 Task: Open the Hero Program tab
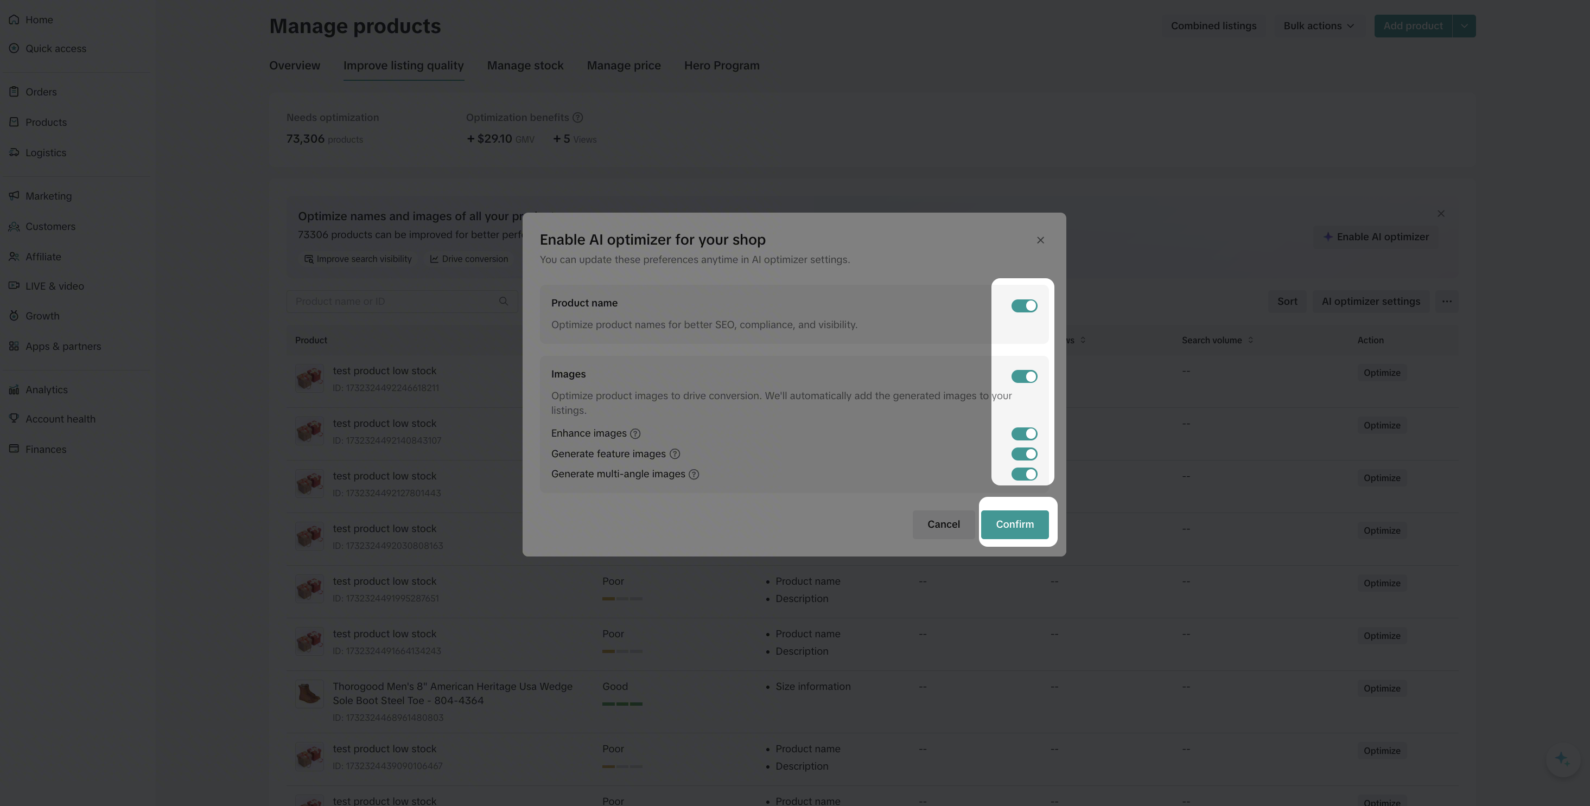tap(722, 66)
